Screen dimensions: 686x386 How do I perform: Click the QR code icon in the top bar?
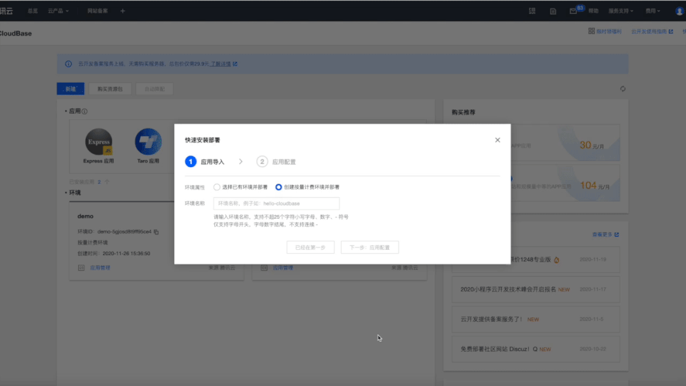coord(532,10)
